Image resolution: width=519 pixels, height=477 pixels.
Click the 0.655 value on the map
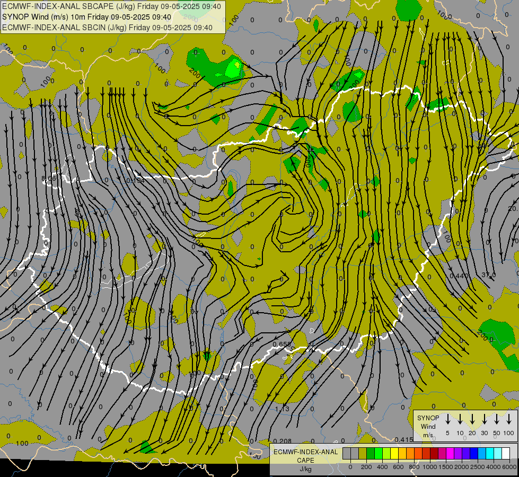pos(282,344)
